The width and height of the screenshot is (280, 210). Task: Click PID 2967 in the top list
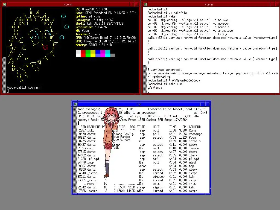tap(82, 130)
